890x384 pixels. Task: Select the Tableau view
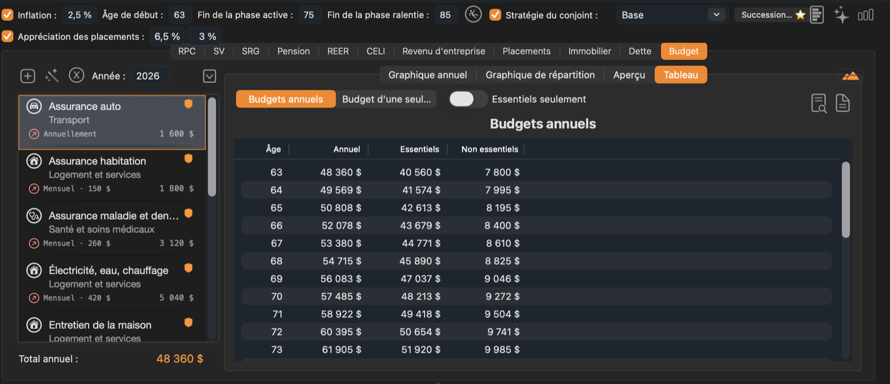(681, 75)
